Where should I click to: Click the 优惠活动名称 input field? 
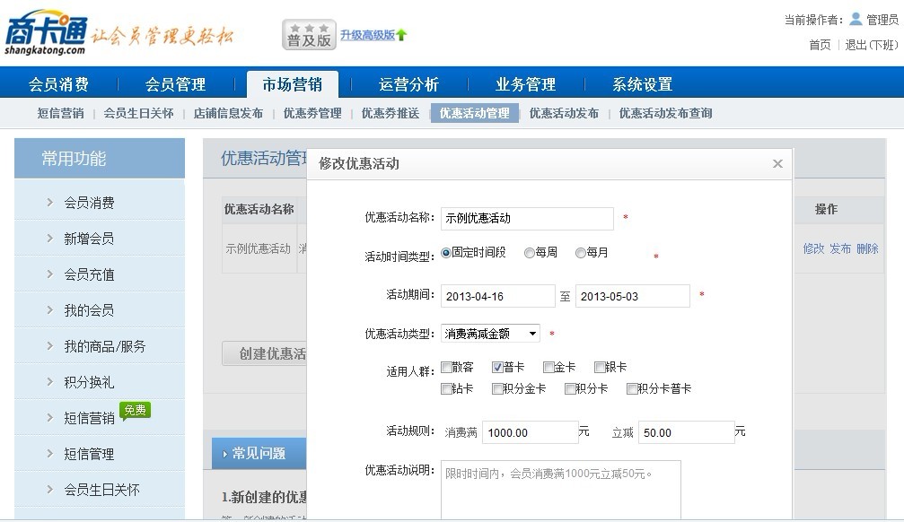click(527, 218)
